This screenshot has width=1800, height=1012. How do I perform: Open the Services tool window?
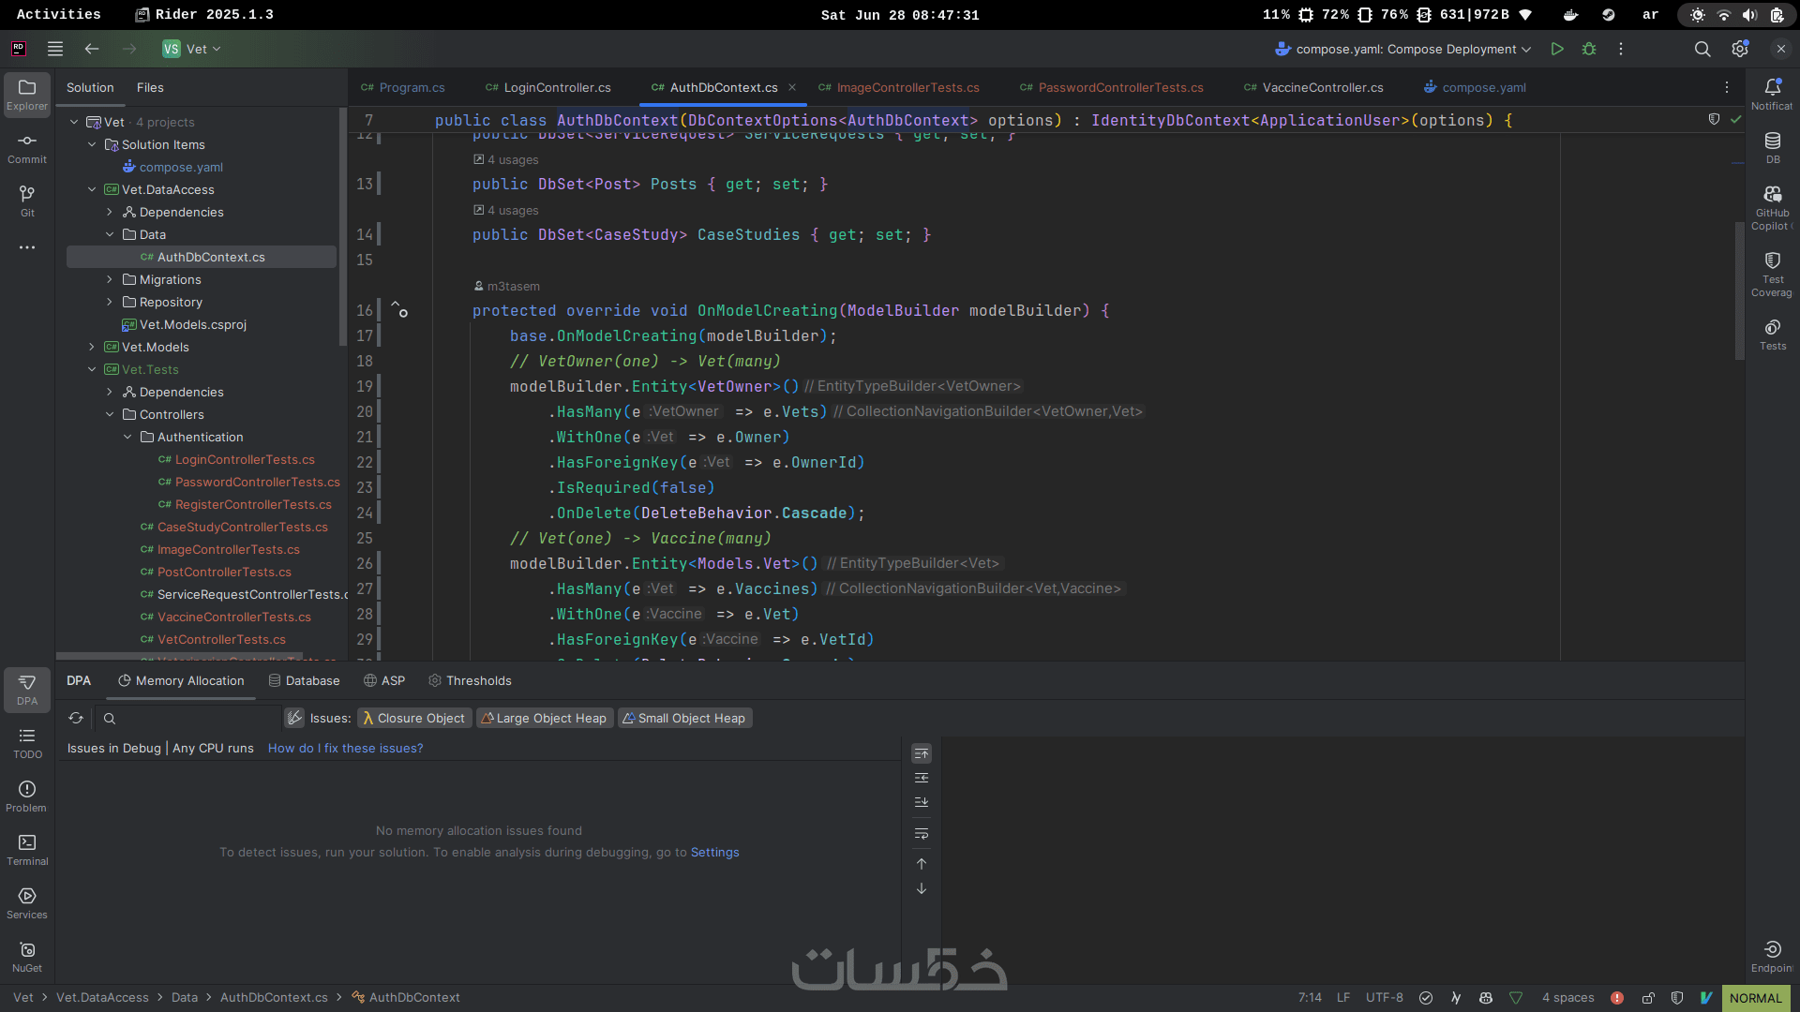coord(27,903)
